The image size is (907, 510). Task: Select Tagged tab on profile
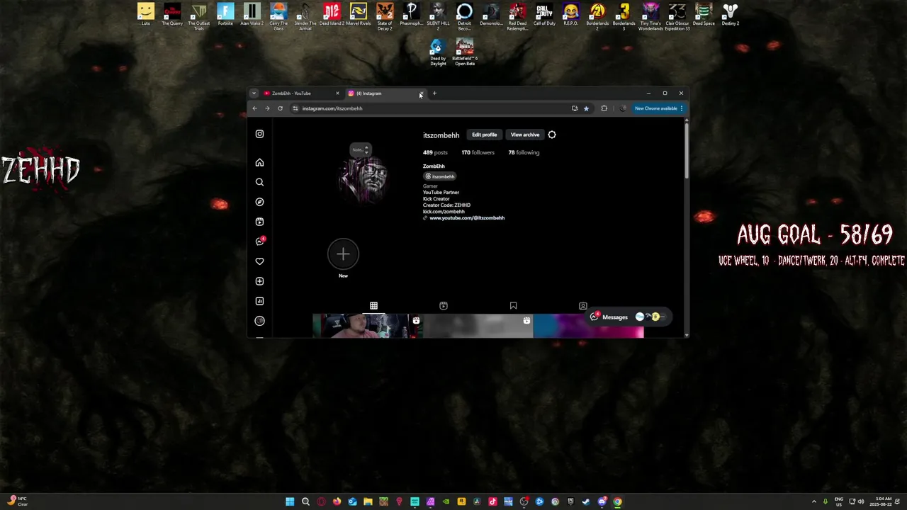coord(583,306)
